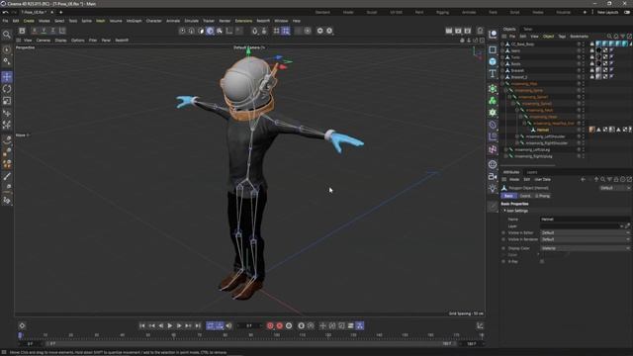Open the Edit Render Settings icon
The width and height of the screenshot is (633, 356).
coord(468,31)
